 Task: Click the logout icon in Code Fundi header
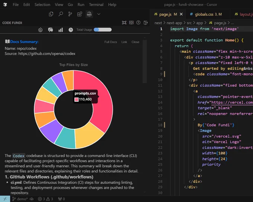[145, 23]
